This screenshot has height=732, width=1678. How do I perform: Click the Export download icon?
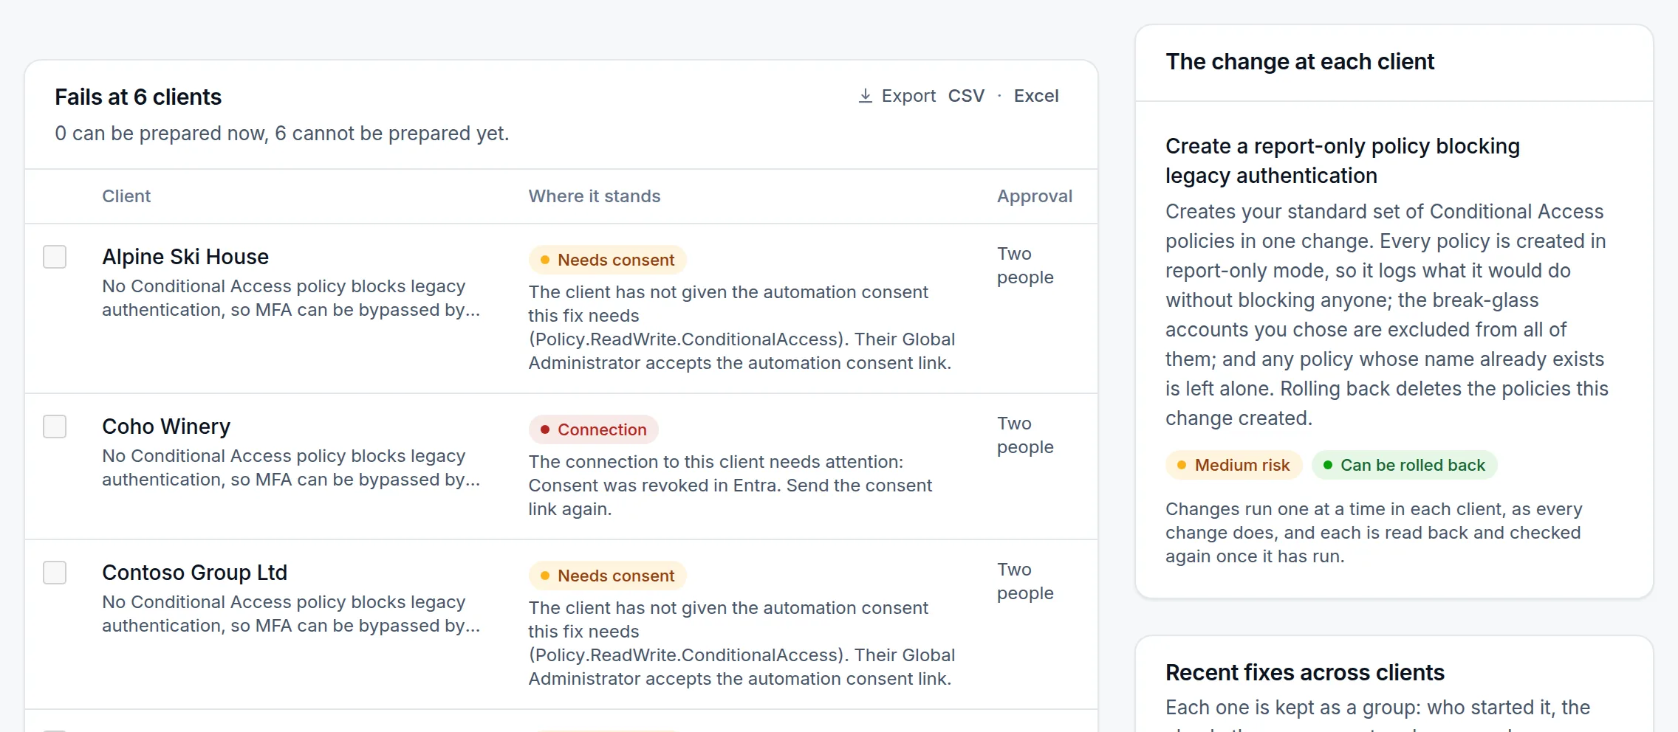(x=865, y=96)
